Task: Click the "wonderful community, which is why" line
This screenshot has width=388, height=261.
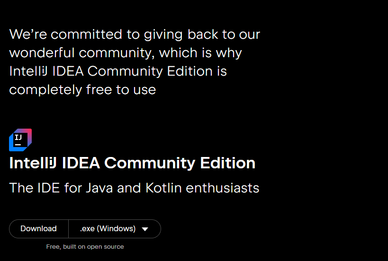Action: click(126, 53)
